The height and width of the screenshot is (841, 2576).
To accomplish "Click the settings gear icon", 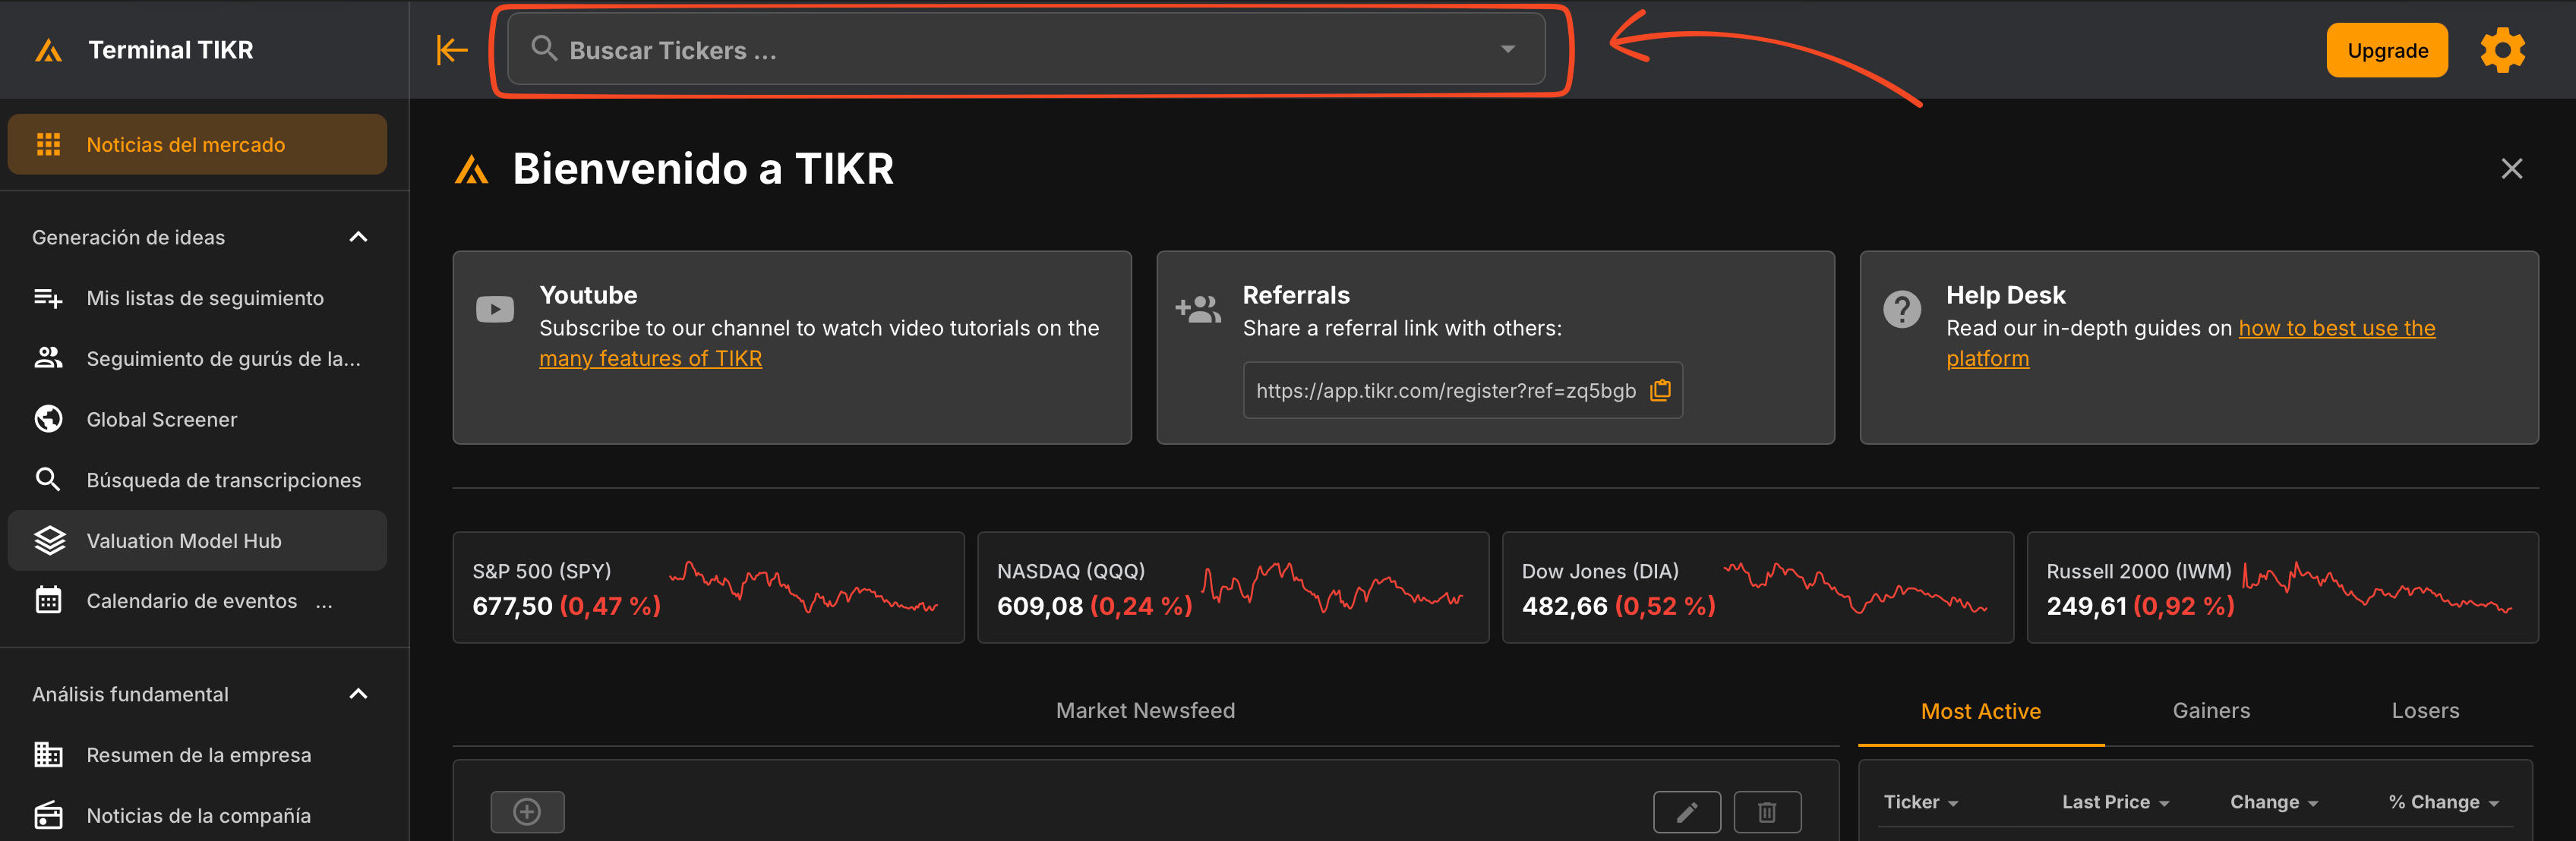I will coord(2502,50).
